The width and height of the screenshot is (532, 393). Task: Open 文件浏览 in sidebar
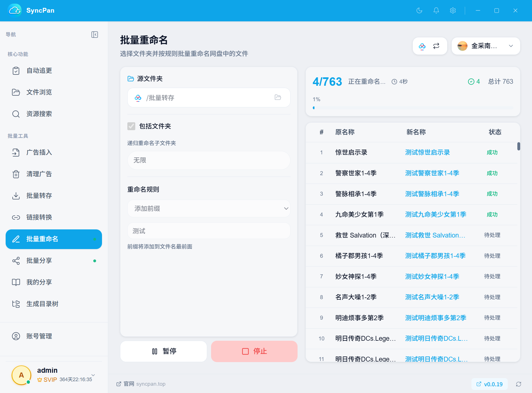point(54,92)
